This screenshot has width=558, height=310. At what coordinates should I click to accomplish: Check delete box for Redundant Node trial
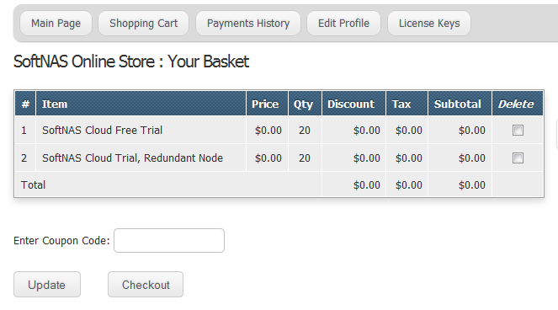[518, 158]
